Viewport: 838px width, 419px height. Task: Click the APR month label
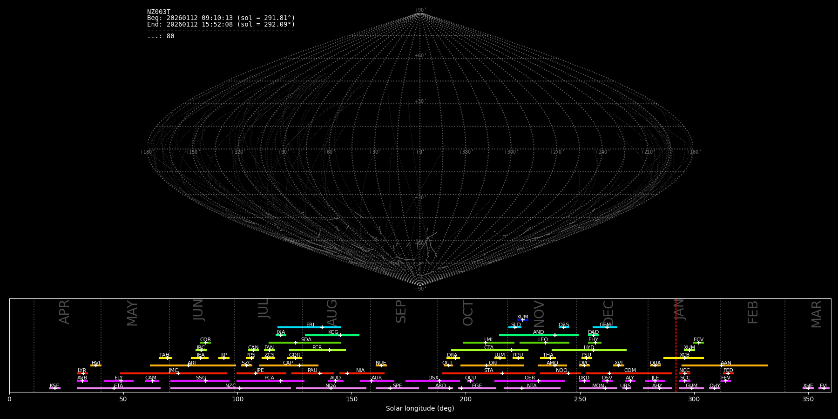pos(64,312)
